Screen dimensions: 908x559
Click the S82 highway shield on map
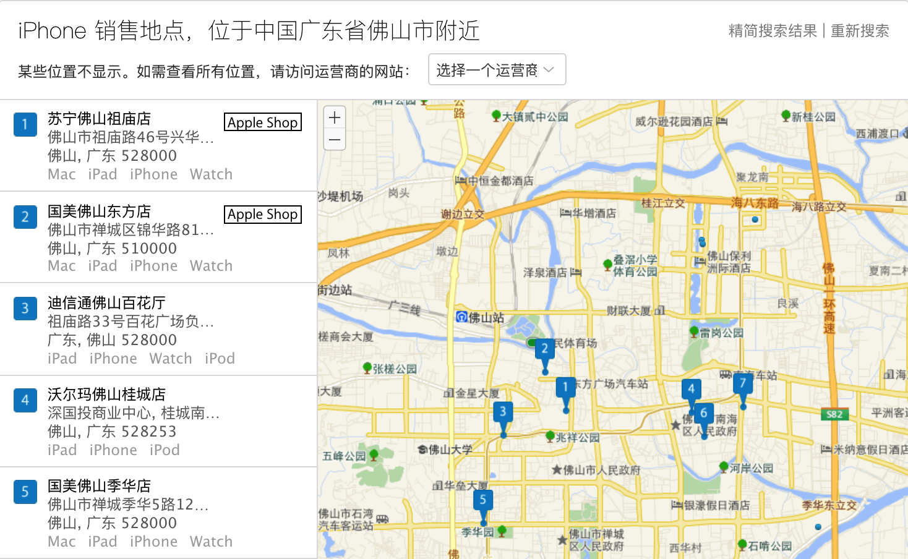[834, 414]
